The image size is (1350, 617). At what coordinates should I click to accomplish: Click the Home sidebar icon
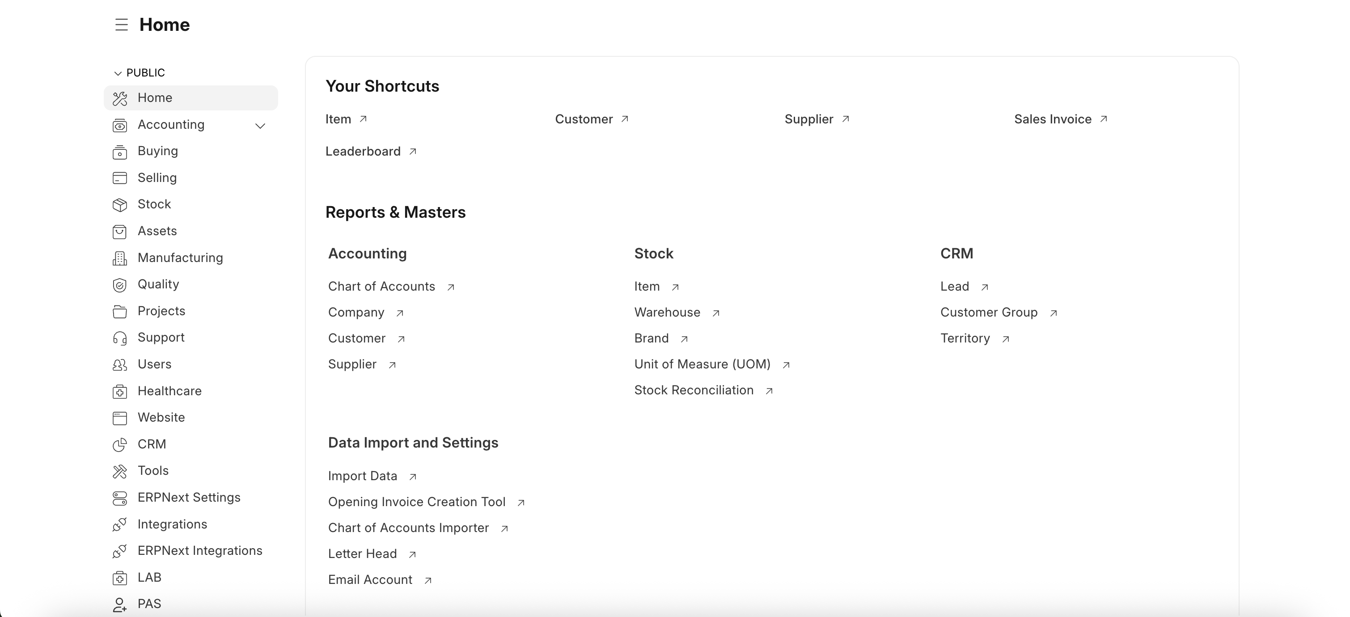tap(120, 98)
